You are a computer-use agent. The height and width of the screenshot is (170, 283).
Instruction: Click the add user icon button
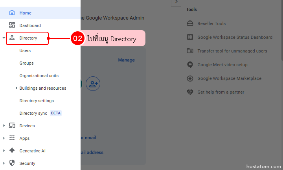(x=93, y=84)
